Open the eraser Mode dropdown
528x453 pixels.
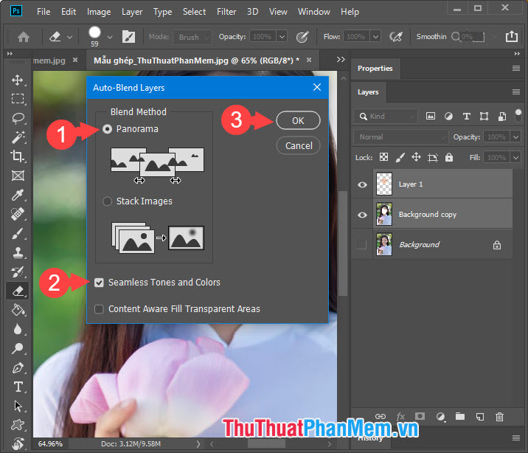point(192,37)
